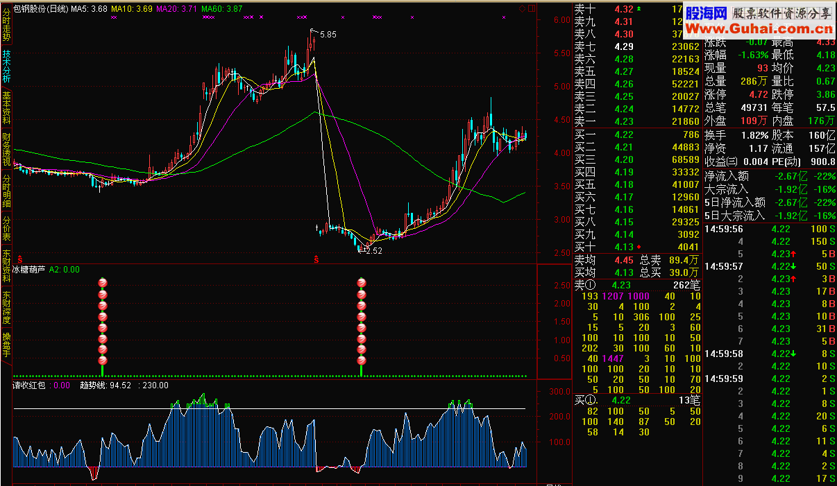Click the 总量 286万 field
The height and width of the screenshot is (486, 837).
pyautogui.click(x=736, y=81)
